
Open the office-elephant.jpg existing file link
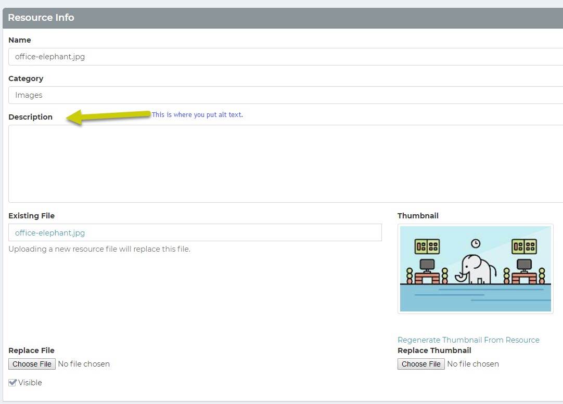[50, 233]
